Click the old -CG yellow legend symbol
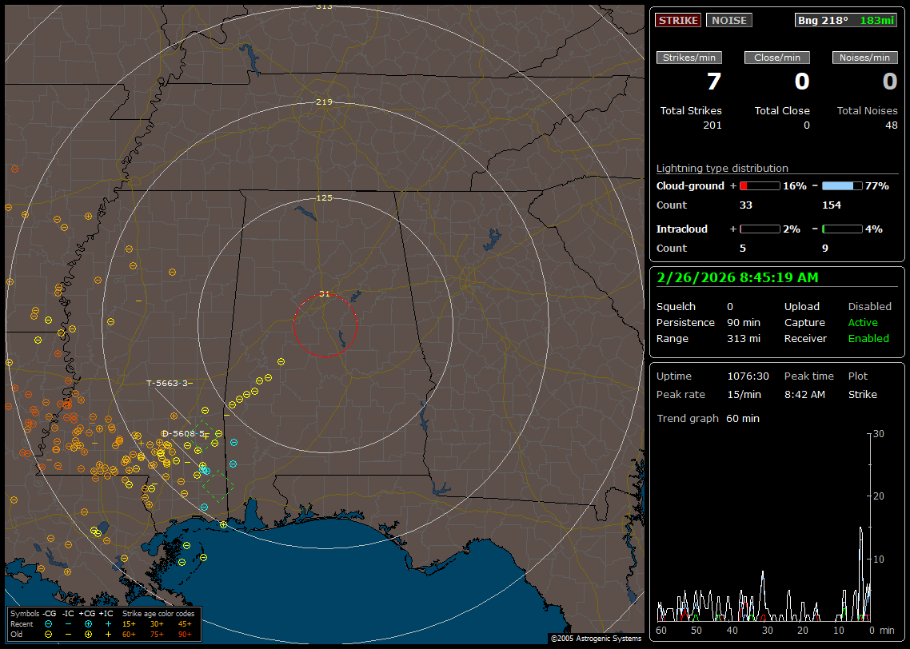The height and width of the screenshot is (649, 910). [49, 634]
